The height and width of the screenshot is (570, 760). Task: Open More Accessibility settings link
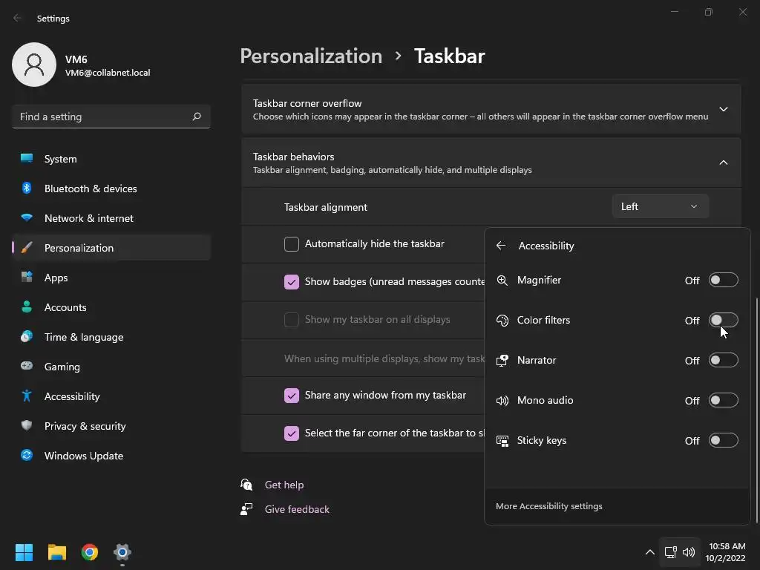click(x=549, y=506)
